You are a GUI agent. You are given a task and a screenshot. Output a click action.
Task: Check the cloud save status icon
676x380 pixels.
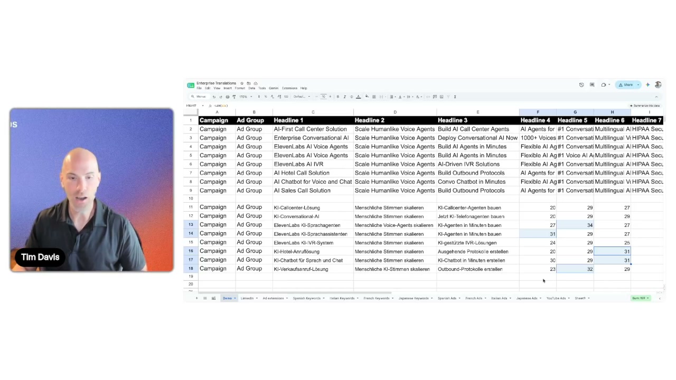point(256,83)
